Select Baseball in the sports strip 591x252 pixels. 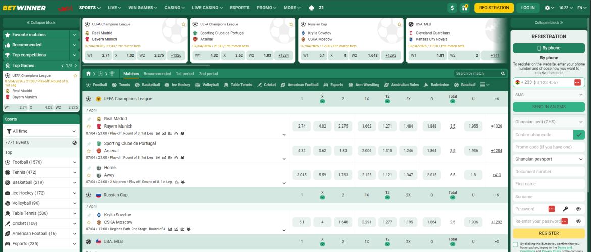tap(465, 85)
